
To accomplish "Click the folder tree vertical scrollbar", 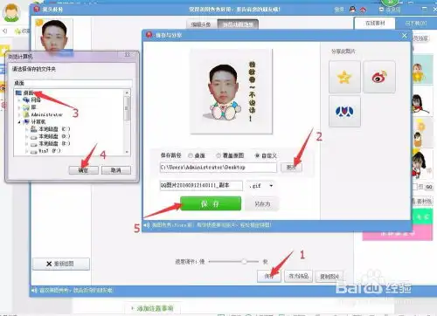I will click(127, 108).
